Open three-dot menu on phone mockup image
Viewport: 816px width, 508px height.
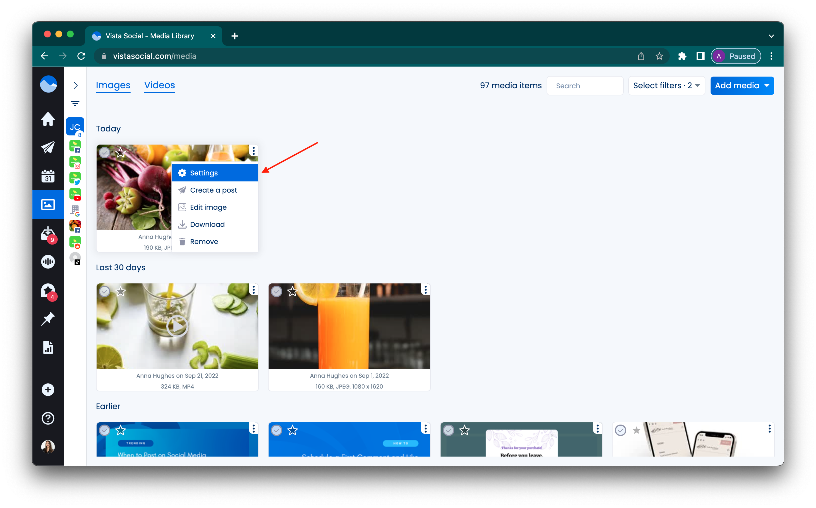tap(770, 428)
